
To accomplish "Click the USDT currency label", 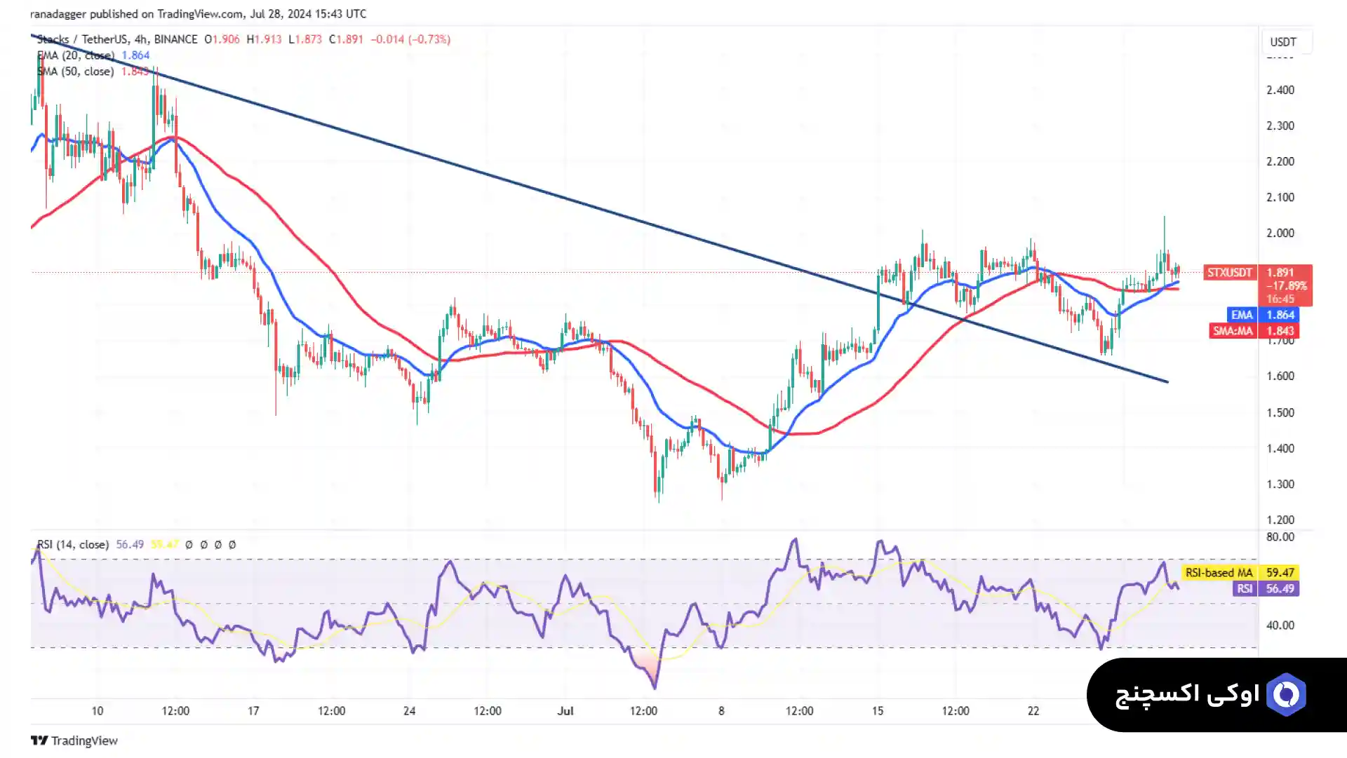I will [1283, 42].
